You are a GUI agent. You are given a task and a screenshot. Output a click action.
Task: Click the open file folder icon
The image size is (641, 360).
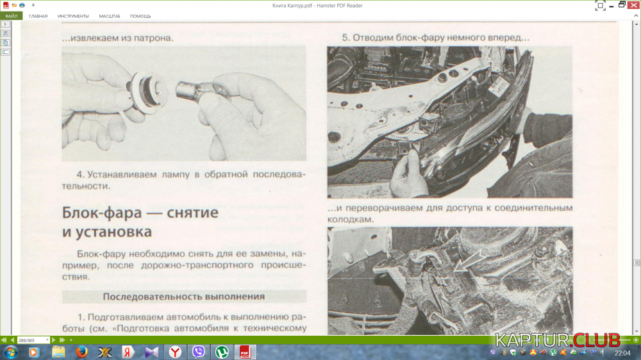pos(14,5)
